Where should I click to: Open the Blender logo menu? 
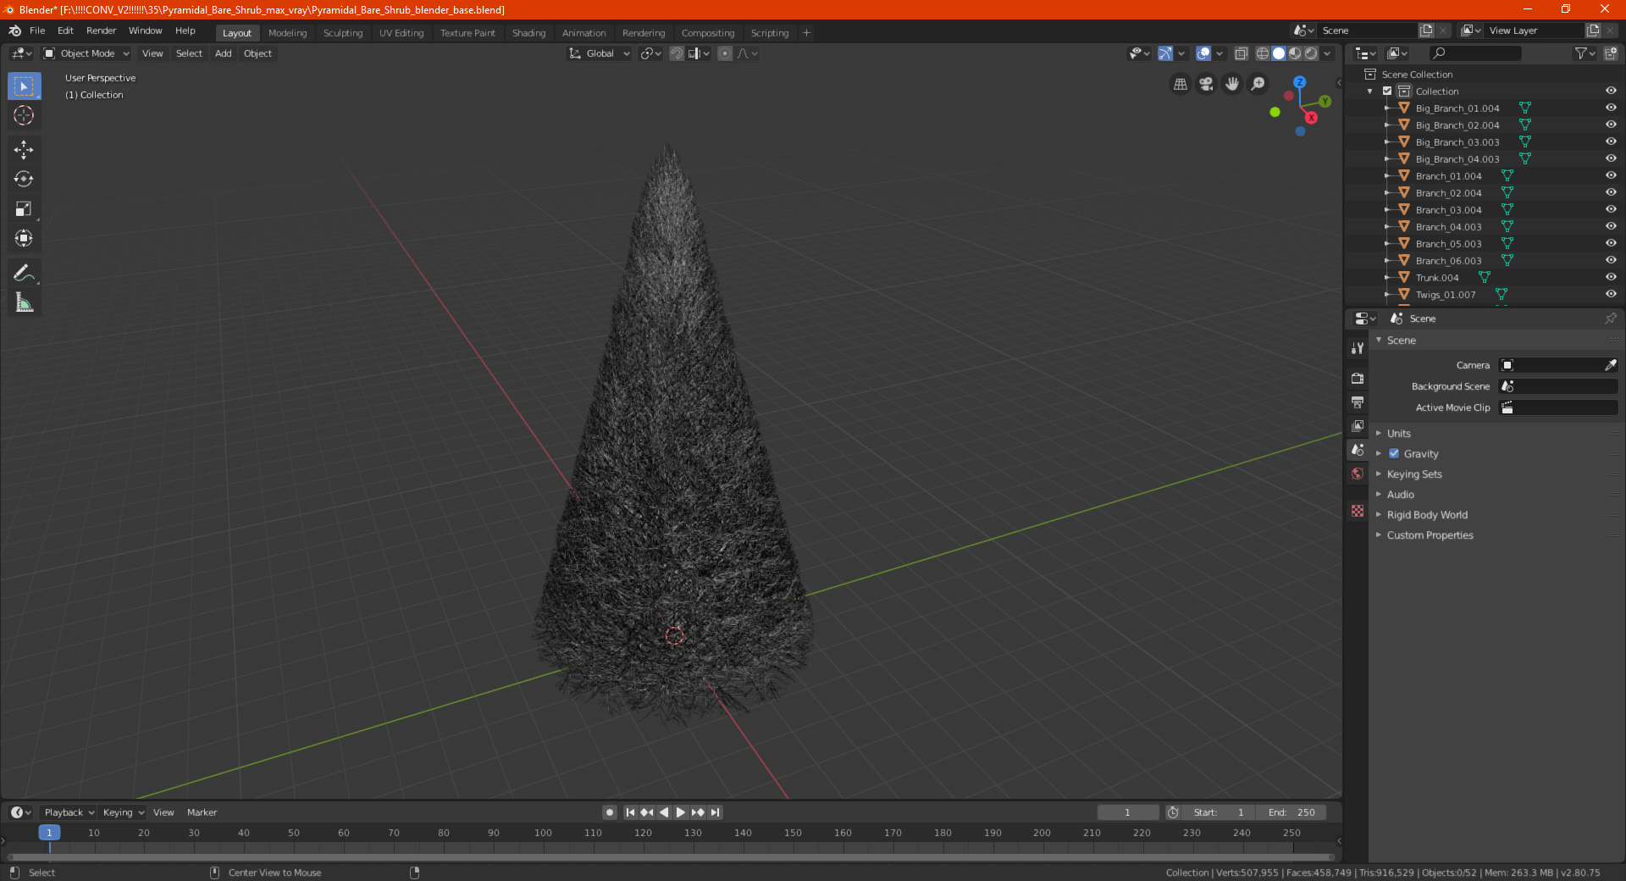14,30
